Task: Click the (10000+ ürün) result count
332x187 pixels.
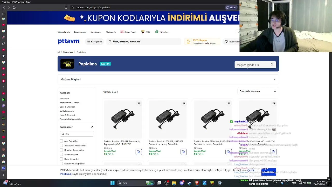Action: pos(110,92)
